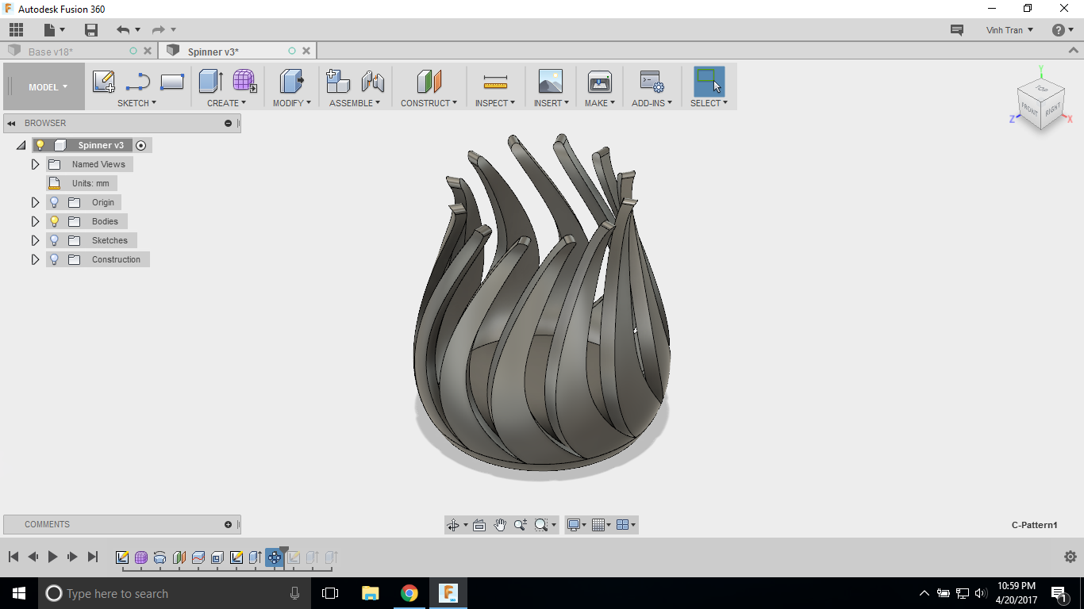Open the Grid and Snaps dropdown
Screen dimensions: 1084x609
[602, 525]
